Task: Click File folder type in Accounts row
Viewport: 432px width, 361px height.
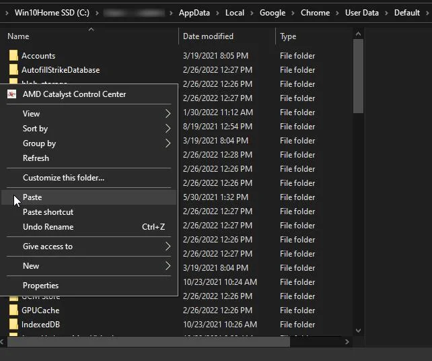Action: pos(297,56)
